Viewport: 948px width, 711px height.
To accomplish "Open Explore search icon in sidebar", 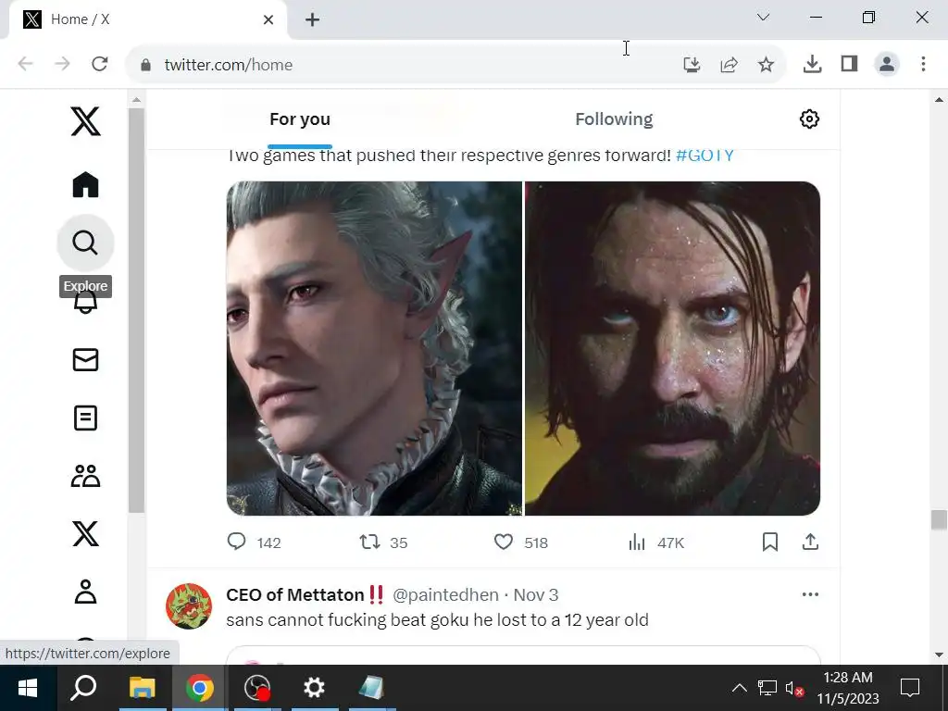I will click(x=85, y=243).
